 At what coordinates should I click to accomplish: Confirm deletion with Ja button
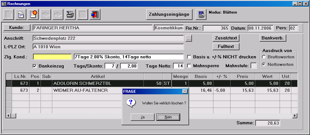click(x=142, y=117)
